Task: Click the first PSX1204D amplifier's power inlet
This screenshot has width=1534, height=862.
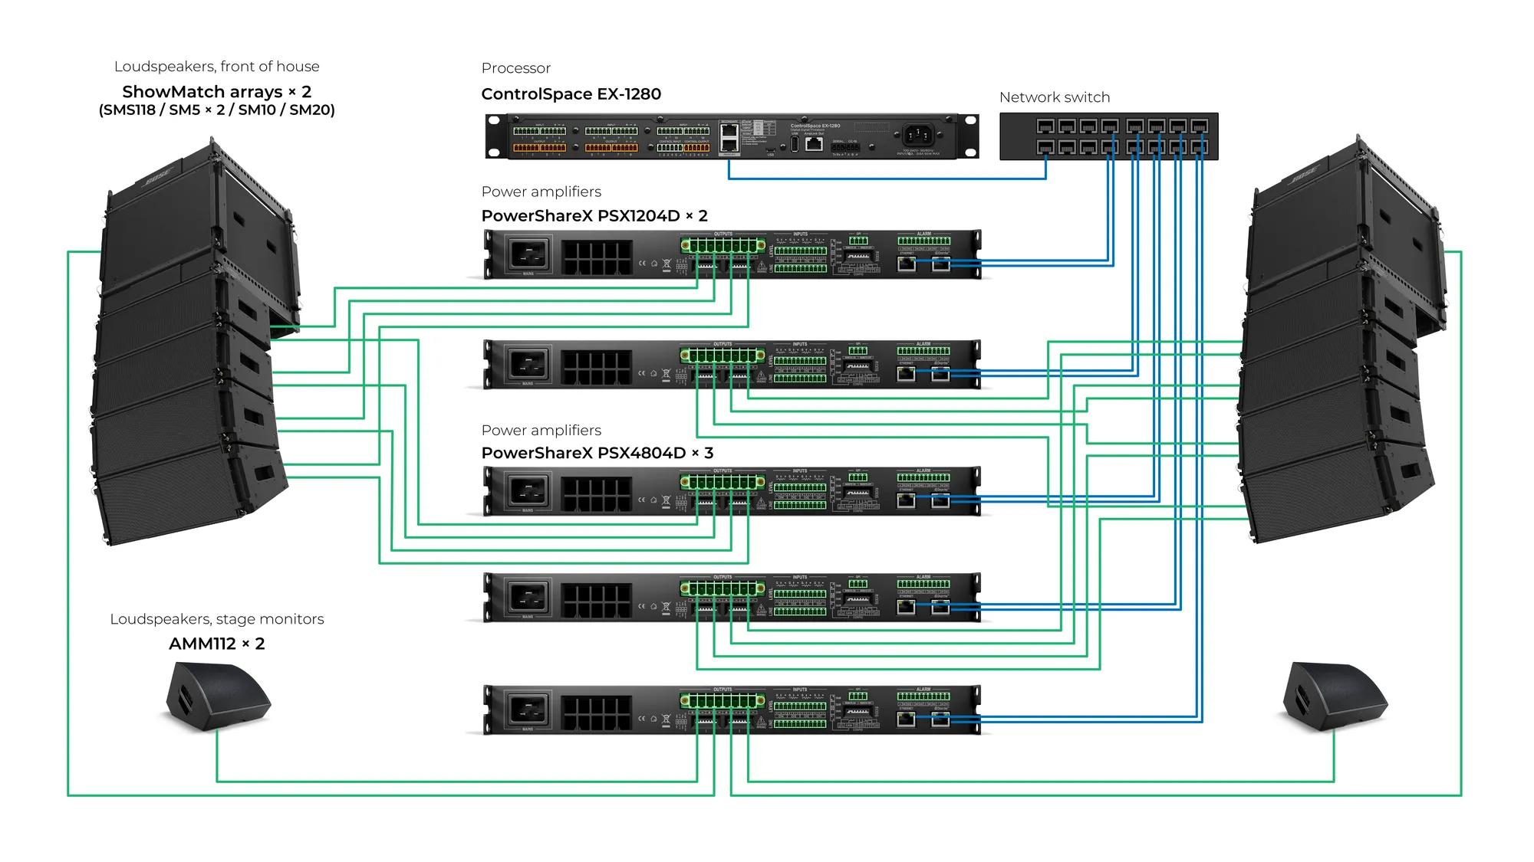Action: click(528, 254)
